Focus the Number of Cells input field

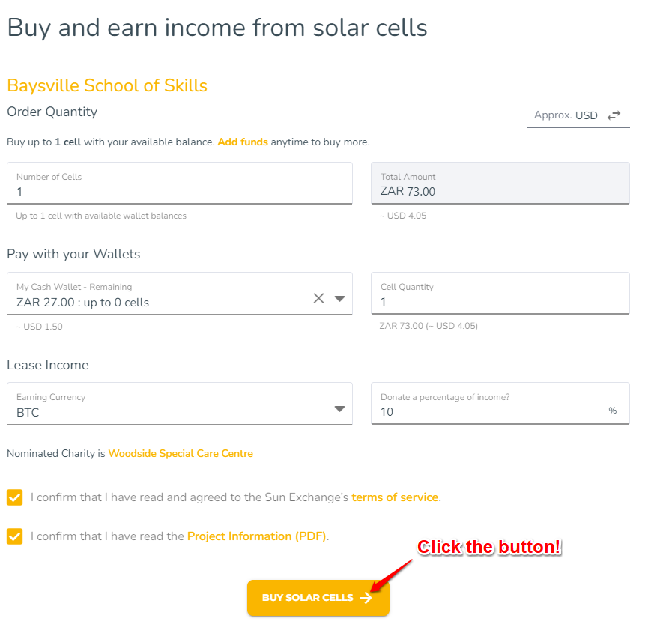click(x=180, y=184)
